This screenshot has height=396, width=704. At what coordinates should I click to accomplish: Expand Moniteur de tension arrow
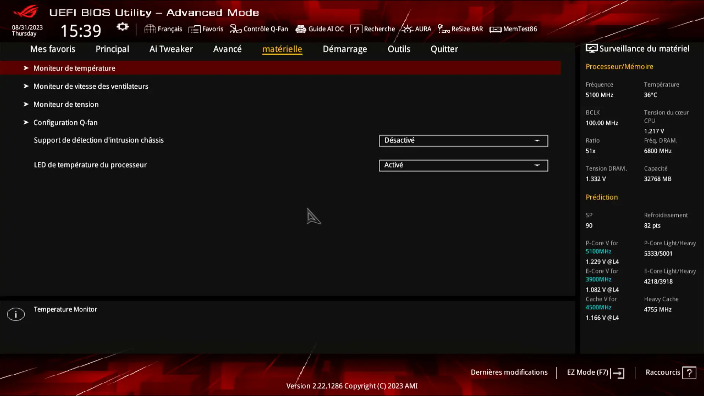pos(26,104)
